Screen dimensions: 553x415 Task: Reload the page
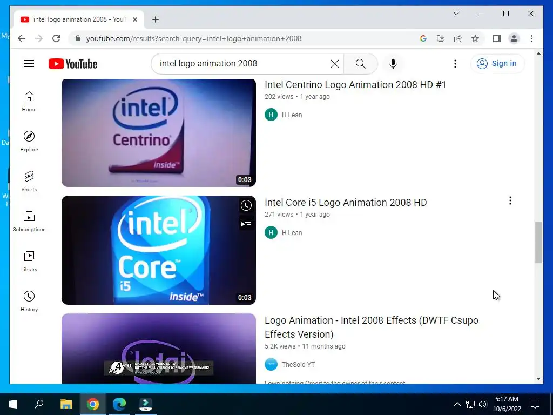56,38
